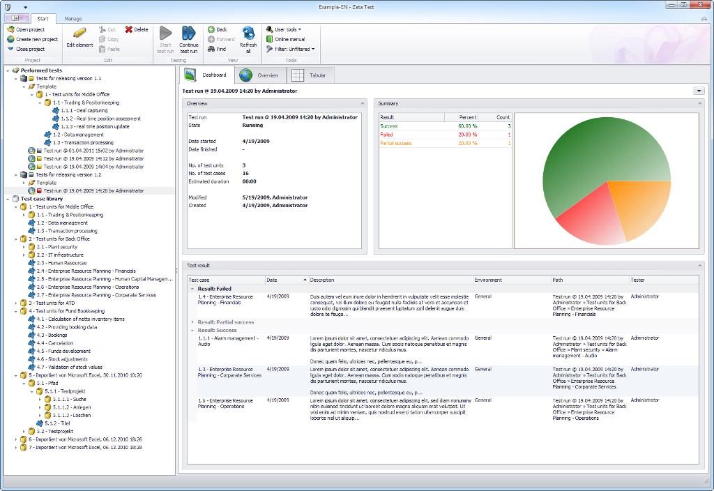
Task: Start the test run
Action: point(165,40)
